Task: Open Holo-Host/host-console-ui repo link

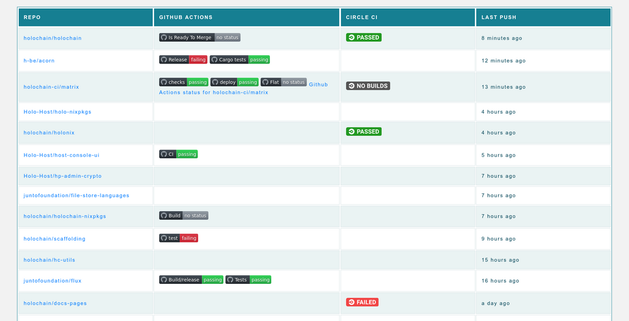Action: (62, 155)
